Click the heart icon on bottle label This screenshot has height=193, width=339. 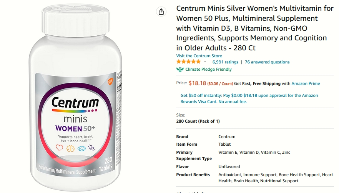[59, 148]
